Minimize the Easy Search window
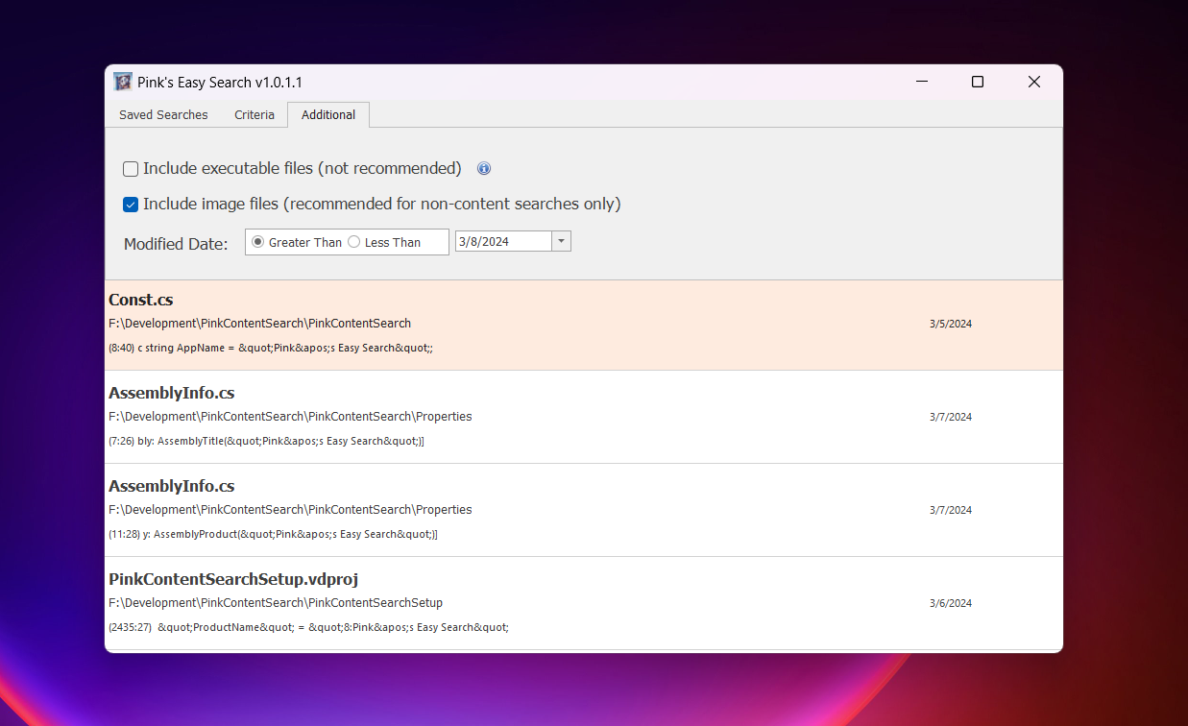Viewport: 1188px width, 726px height. tap(920, 83)
